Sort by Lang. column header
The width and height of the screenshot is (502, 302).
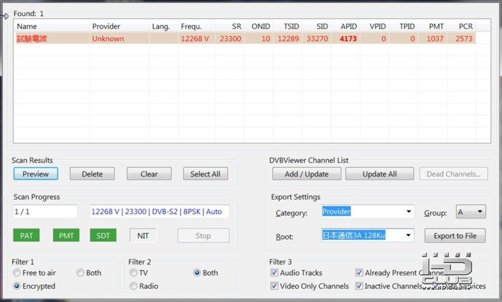164,26
